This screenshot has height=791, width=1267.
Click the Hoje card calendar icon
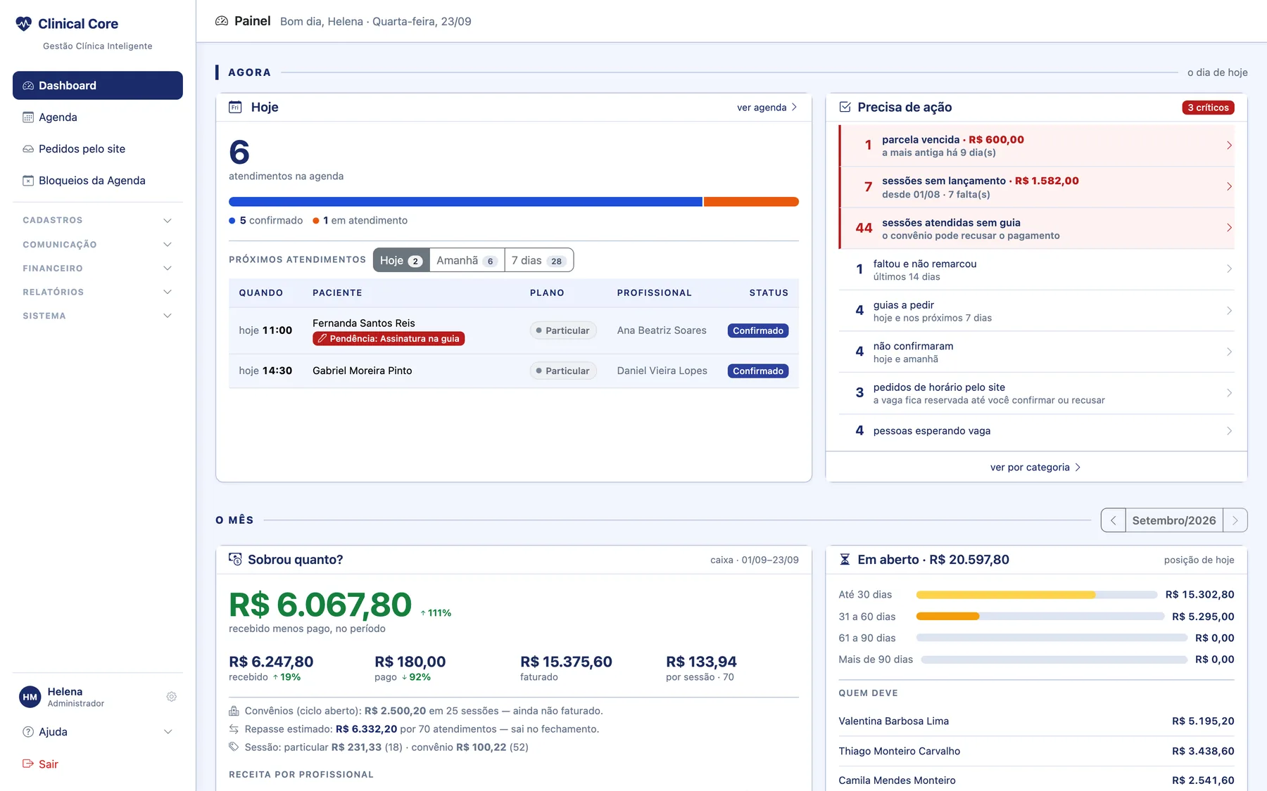[235, 107]
